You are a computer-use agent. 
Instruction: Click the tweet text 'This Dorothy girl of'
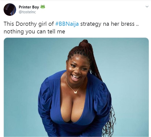(x=29, y=24)
